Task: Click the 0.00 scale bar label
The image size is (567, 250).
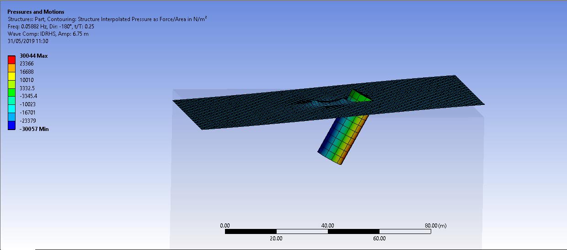Action: click(225, 225)
